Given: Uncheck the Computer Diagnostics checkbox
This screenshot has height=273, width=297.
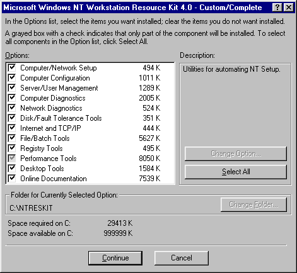Looking at the screenshot, I should (12, 98).
